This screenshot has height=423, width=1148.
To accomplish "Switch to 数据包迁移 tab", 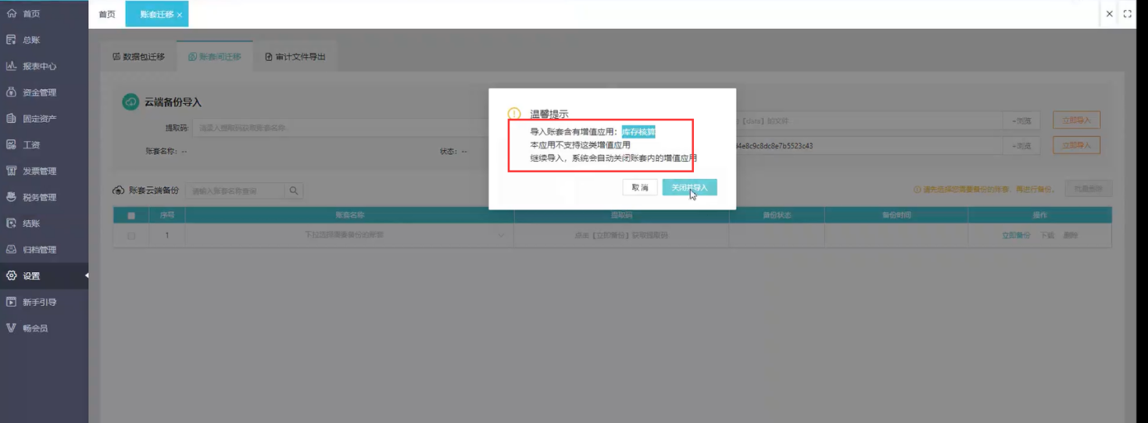I will 139,57.
